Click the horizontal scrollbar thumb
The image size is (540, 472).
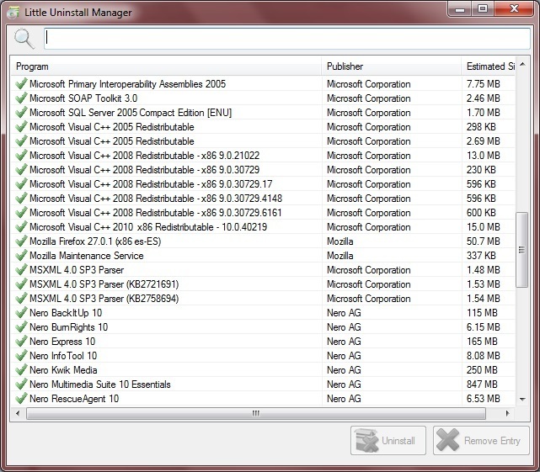tap(256, 413)
